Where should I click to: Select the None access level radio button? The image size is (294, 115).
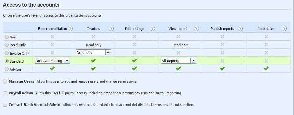7,37
